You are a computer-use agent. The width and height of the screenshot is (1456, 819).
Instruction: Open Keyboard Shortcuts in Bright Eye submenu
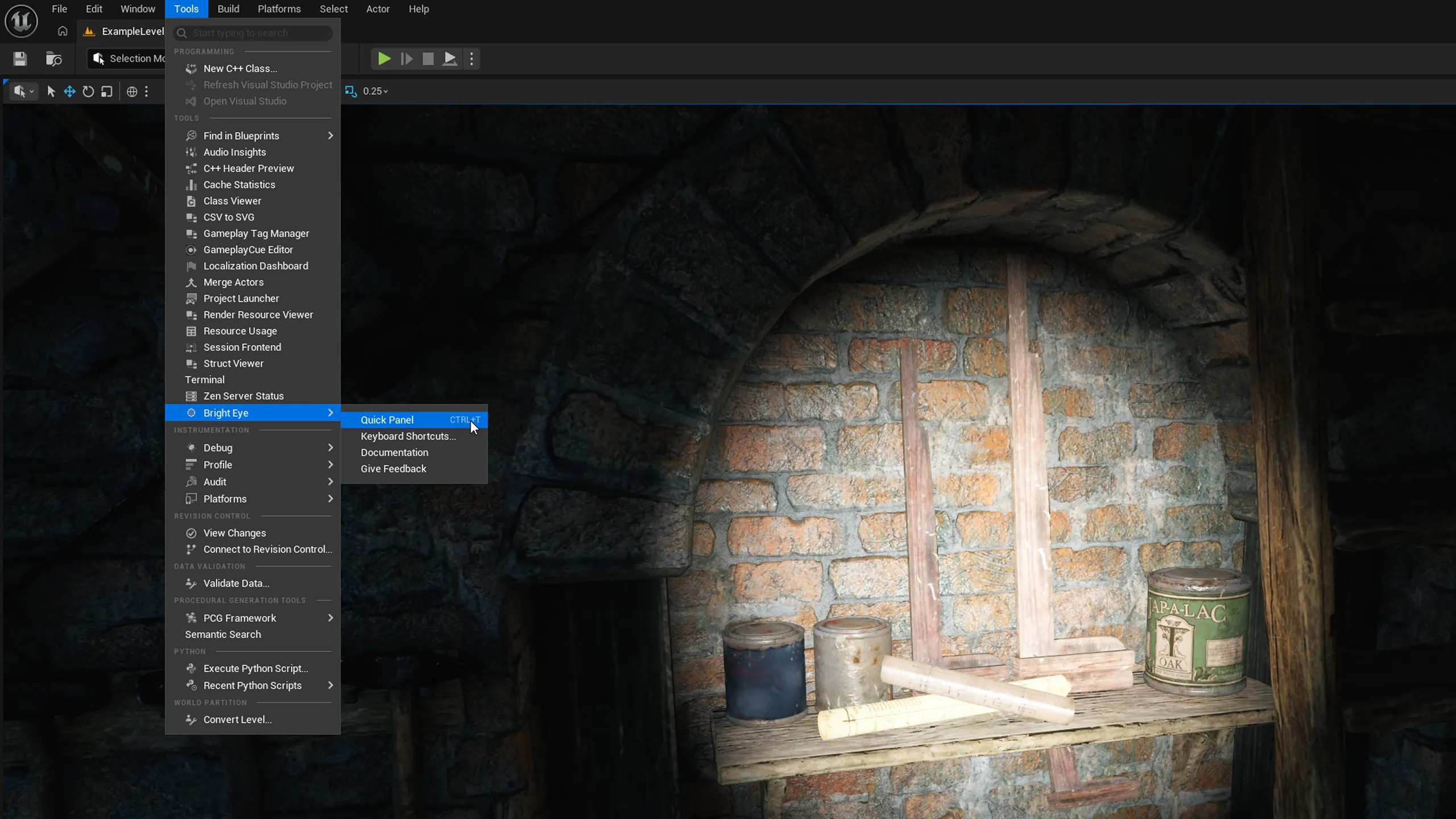(x=415, y=436)
